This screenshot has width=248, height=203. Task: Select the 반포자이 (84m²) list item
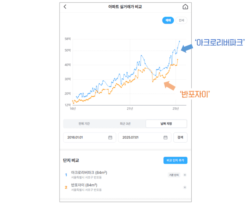[x=86, y=185]
